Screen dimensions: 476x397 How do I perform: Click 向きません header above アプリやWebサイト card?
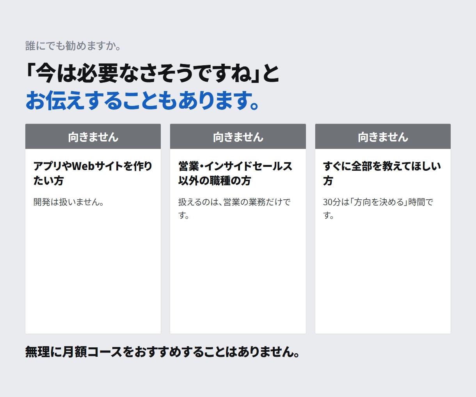93,137
